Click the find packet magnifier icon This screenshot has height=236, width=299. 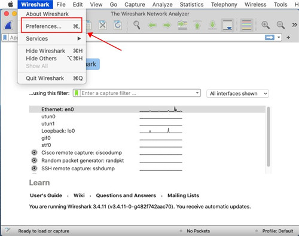tap(137, 25)
